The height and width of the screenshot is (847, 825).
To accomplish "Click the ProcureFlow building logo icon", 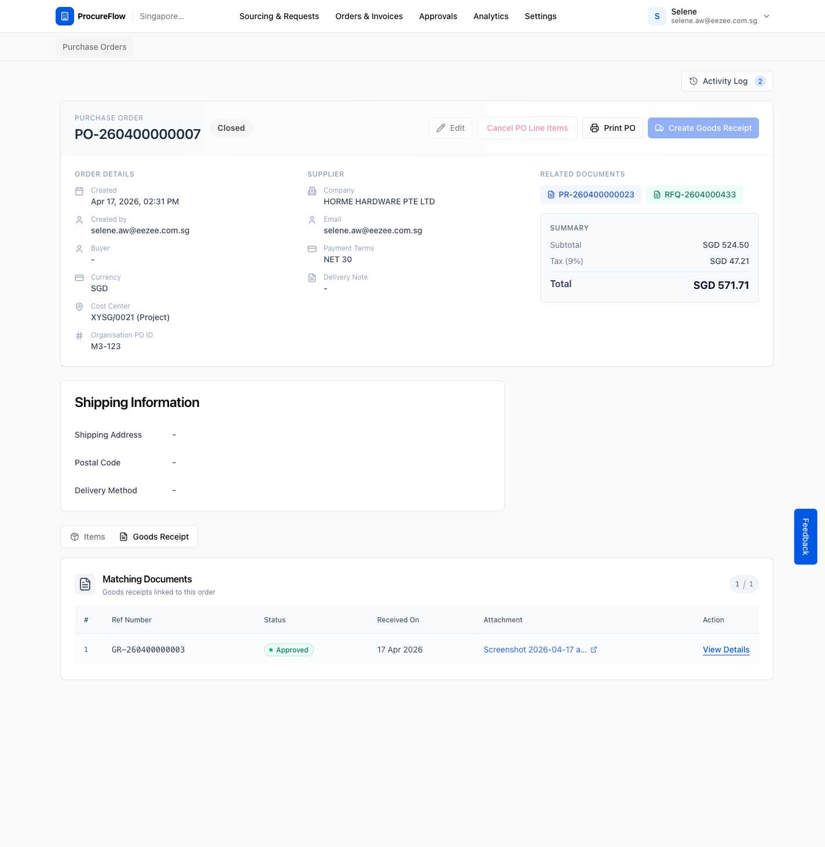I will click(65, 16).
